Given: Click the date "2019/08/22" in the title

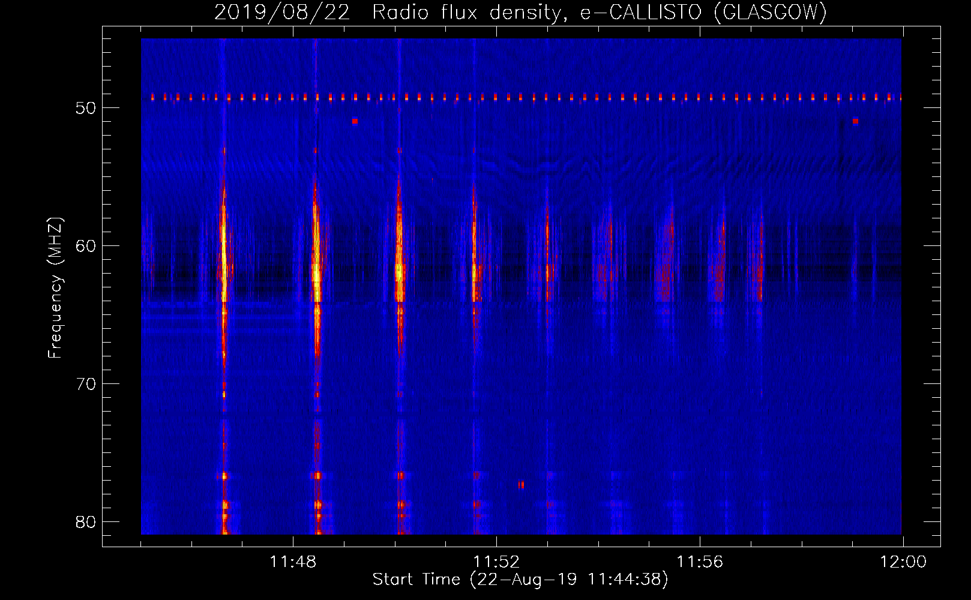Looking at the screenshot, I should click(x=282, y=13).
